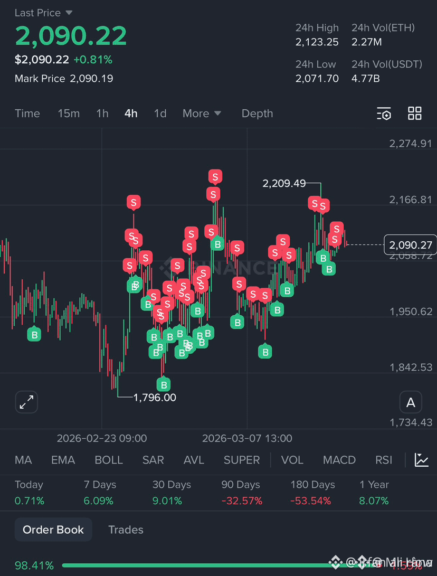Toggle the A auto-scale button

click(411, 402)
